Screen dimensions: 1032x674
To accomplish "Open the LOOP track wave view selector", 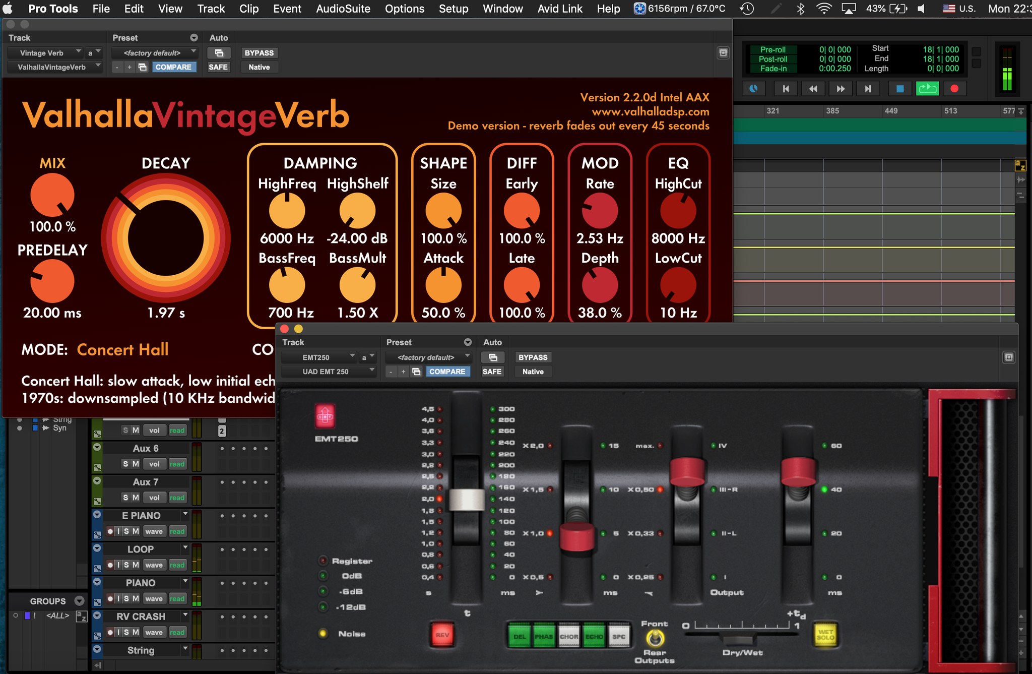I will coord(154,565).
